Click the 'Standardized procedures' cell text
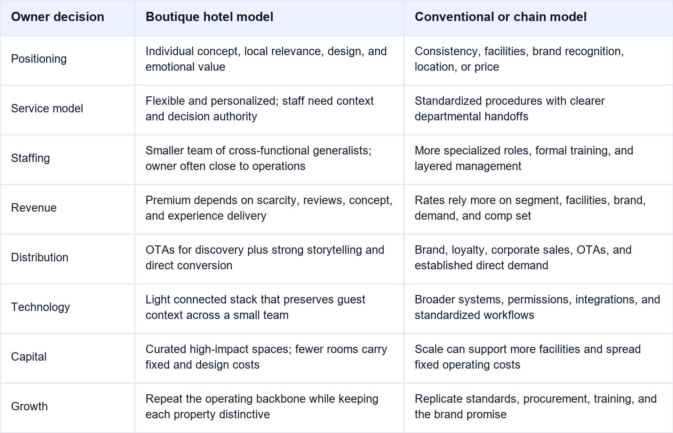Image resolution: width=673 pixels, height=433 pixels. pos(510,109)
